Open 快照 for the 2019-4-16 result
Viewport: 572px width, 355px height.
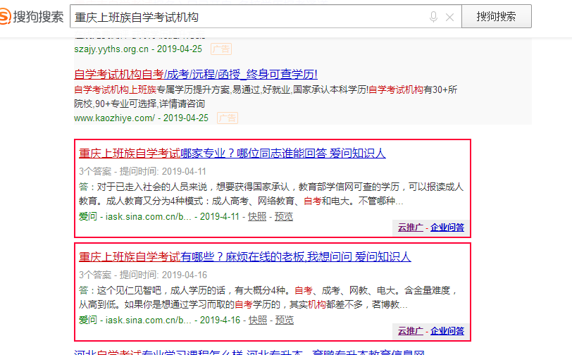click(x=258, y=320)
